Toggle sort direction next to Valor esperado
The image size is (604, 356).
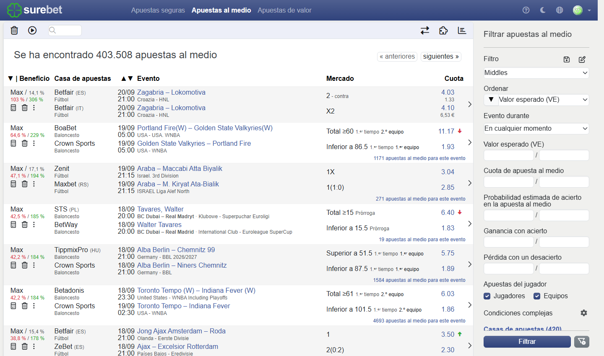pyautogui.click(x=491, y=100)
